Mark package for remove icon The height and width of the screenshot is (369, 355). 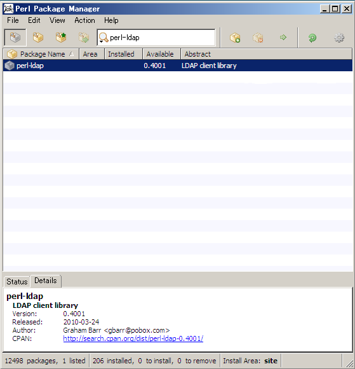pyautogui.click(x=258, y=38)
